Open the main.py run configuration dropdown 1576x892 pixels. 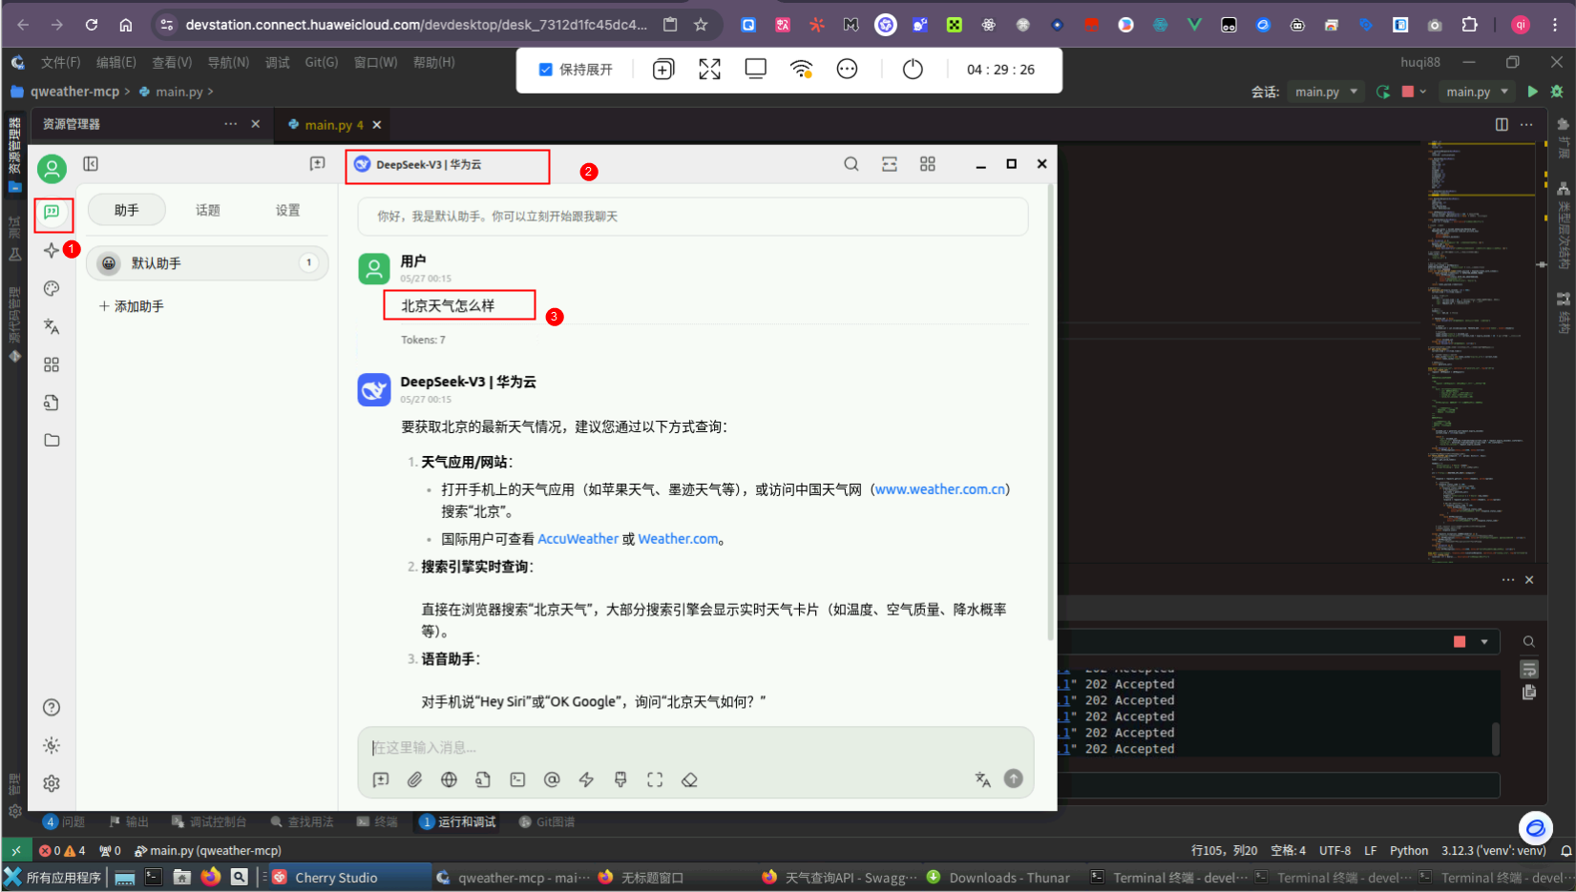click(1476, 92)
